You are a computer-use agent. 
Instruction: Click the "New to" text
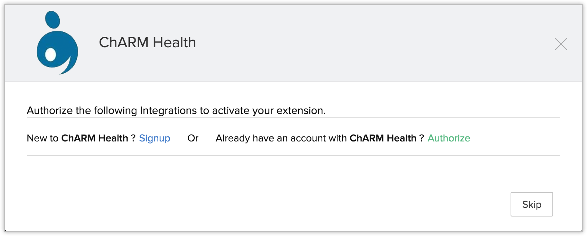point(42,138)
